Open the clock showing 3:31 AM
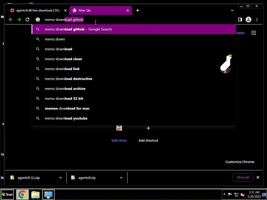 254,194
